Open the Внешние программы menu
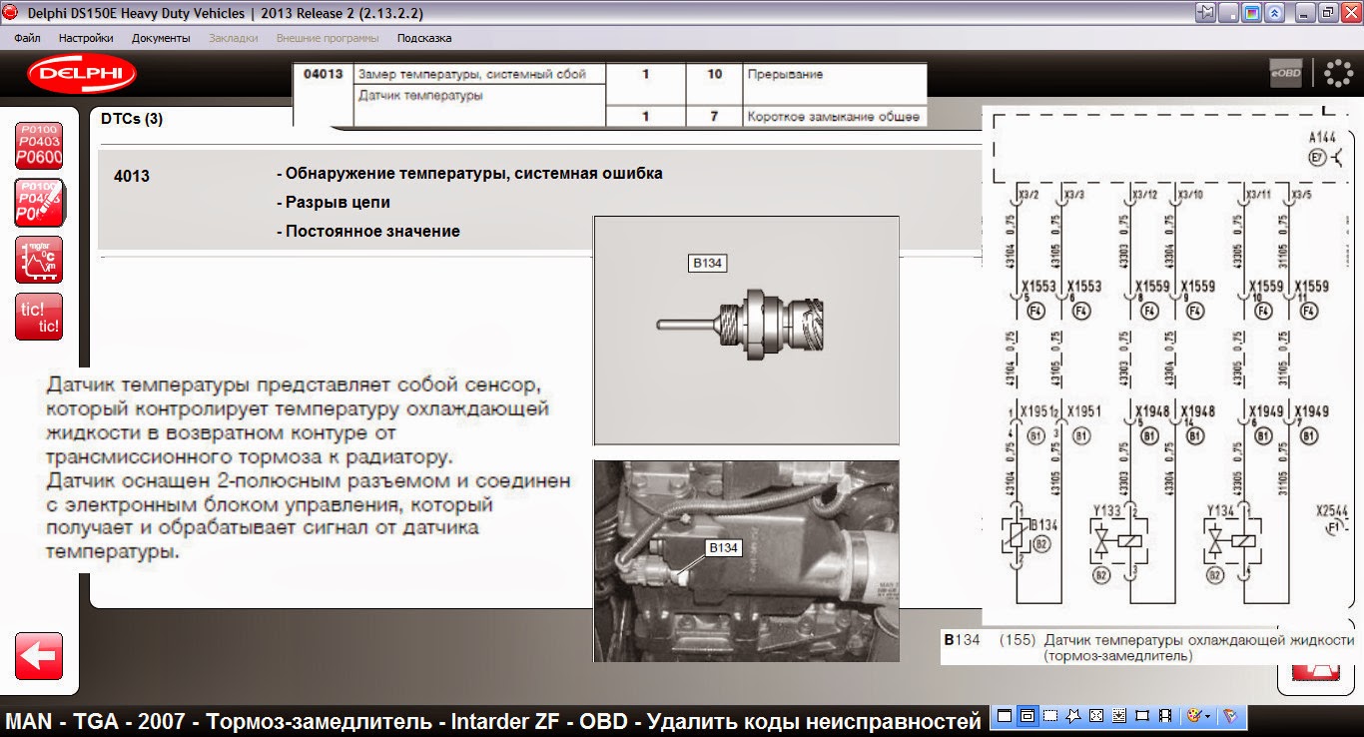The width and height of the screenshot is (1364, 737). [x=328, y=38]
